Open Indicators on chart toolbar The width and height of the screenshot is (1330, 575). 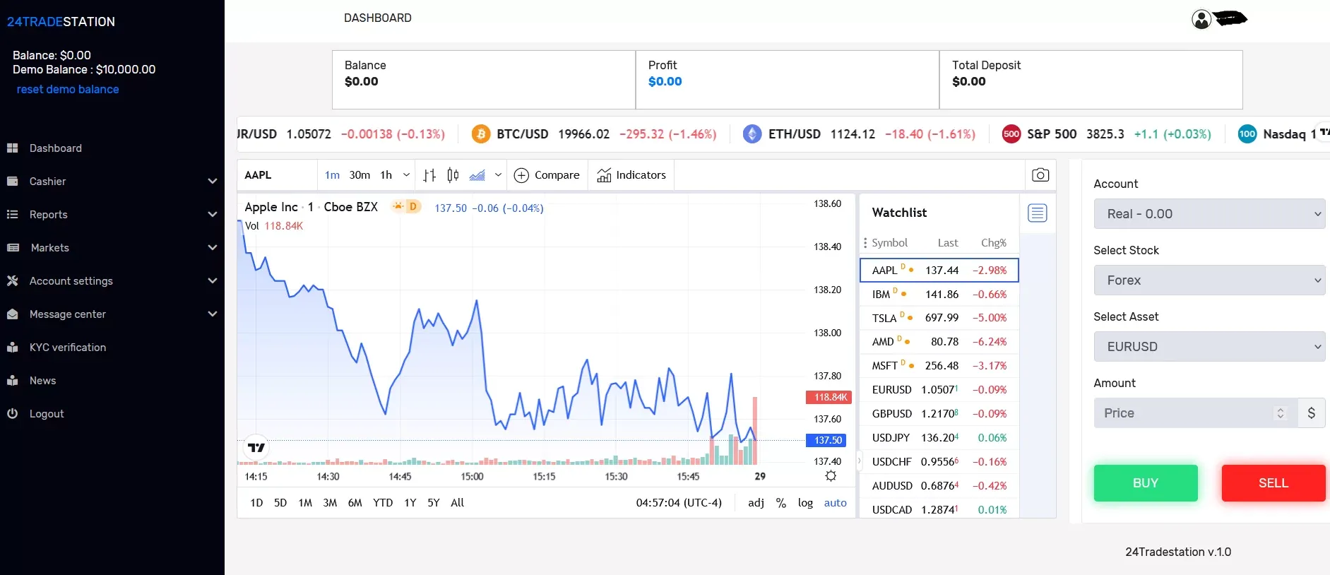[x=631, y=175]
